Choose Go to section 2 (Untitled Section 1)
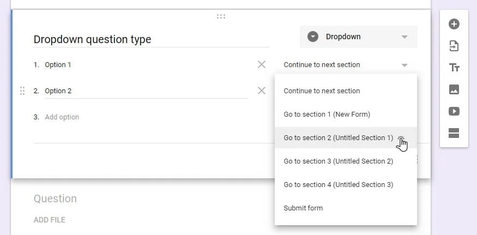Screen dimensions: 477x235 (x=338, y=138)
